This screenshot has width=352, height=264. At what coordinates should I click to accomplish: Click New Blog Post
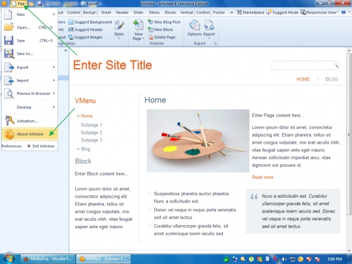click(164, 22)
